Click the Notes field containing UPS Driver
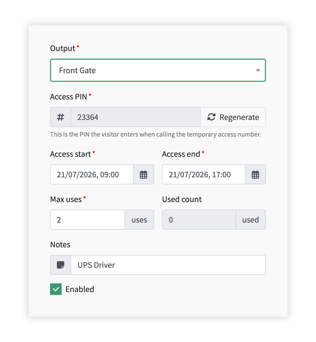The image size is (316, 342). [168, 265]
